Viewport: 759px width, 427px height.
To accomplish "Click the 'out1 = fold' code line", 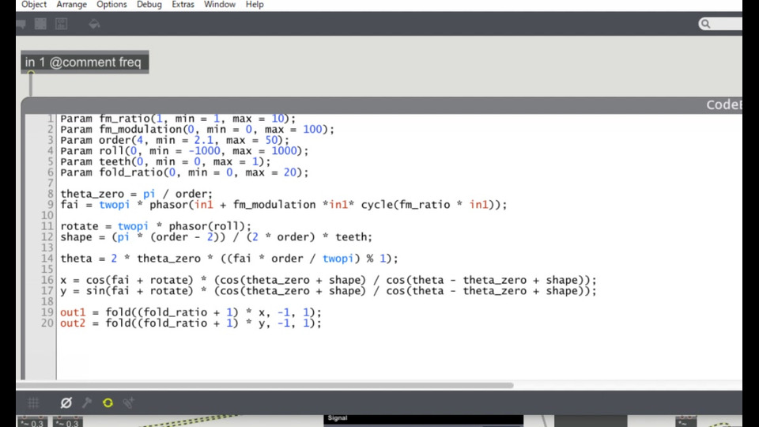I will click(191, 312).
